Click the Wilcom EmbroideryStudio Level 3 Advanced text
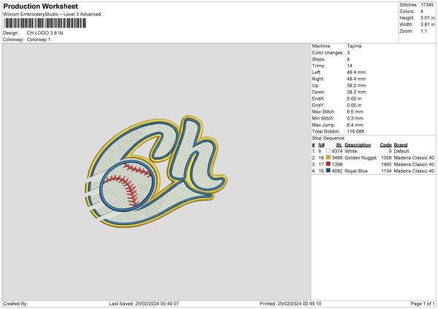 [52, 15]
